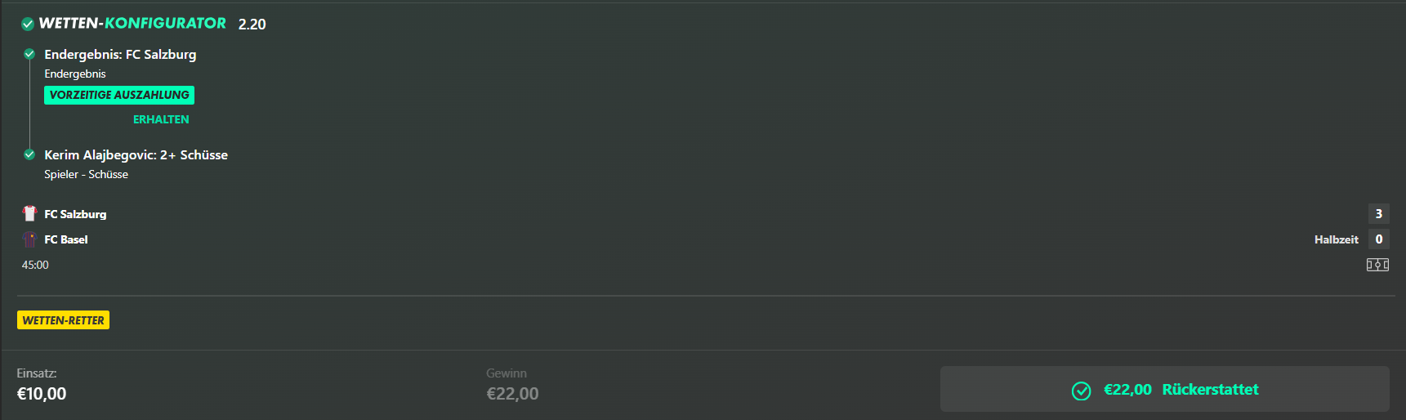Viewport: 1406px width, 420px height.
Task: Click the 2.20 odds value
Action: [x=252, y=25]
